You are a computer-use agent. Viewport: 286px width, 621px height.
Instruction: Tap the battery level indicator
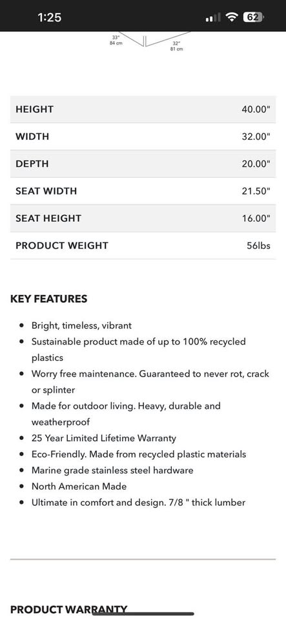click(254, 17)
